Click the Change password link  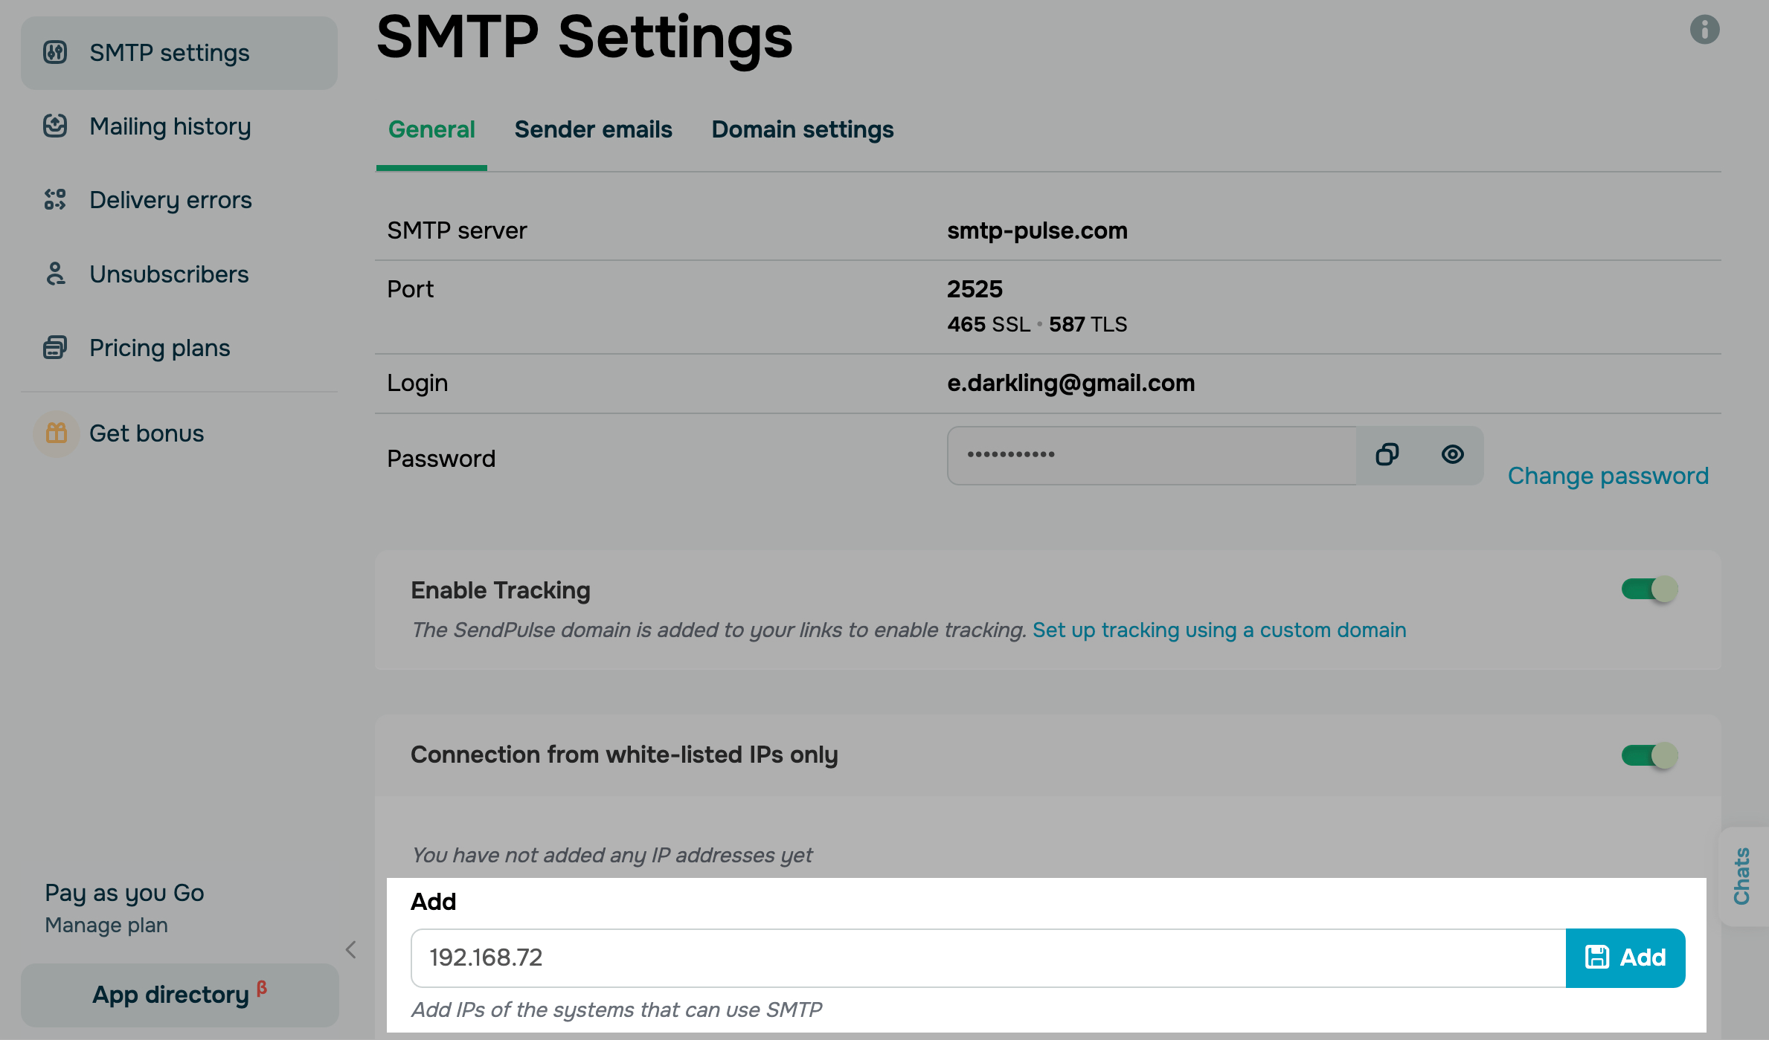point(1608,476)
